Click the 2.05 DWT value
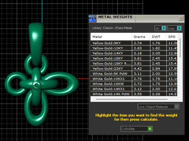Viewport: 189px width, 141px height. 156,53
